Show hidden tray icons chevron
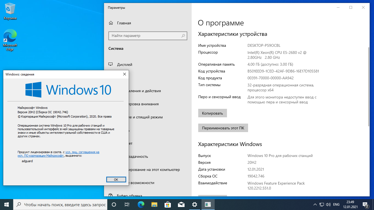This screenshot has width=374, height=210. [315, 205]
